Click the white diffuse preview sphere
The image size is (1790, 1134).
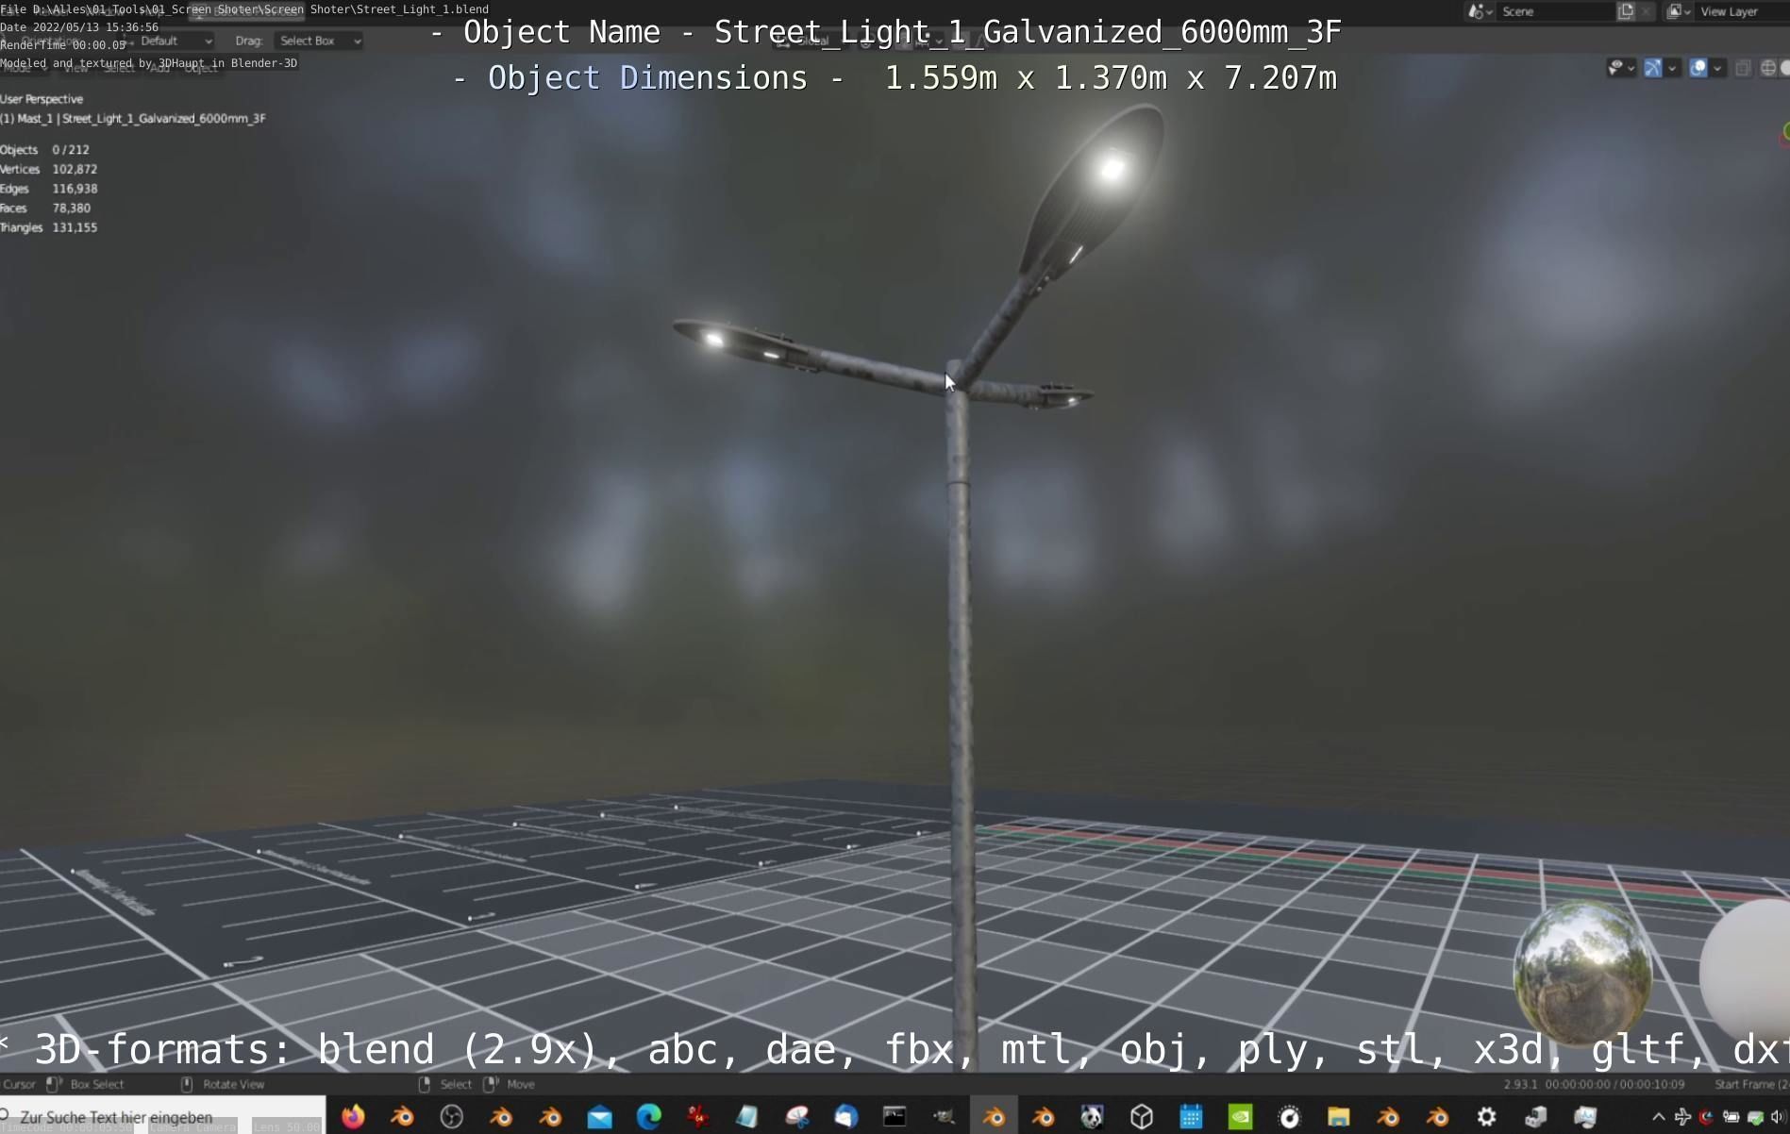point(1747,972)
